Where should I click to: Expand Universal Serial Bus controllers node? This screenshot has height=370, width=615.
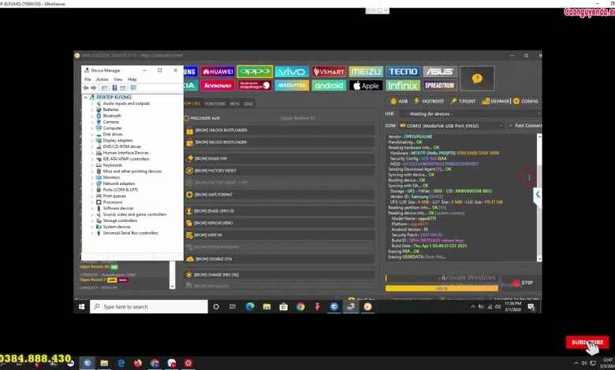(x=92, y=233)
